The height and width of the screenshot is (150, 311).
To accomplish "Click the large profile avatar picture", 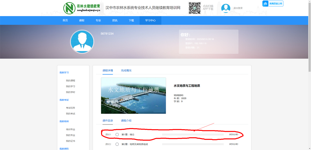I will [82, 42].
